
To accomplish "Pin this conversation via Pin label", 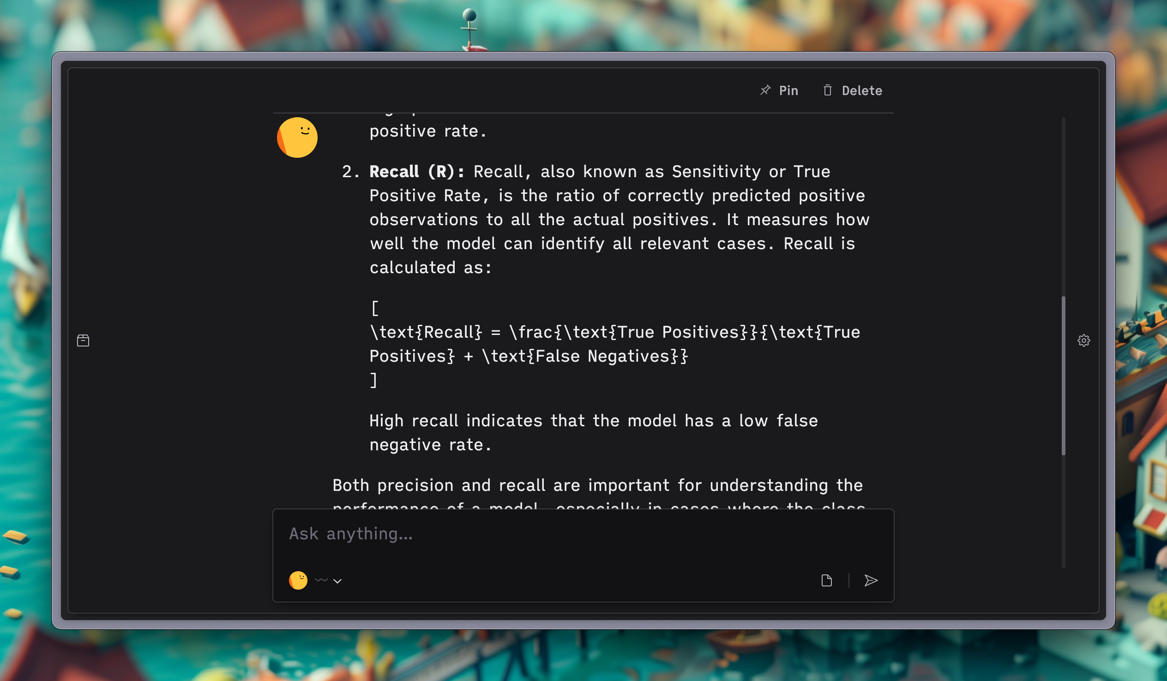I will pos(788,91).
